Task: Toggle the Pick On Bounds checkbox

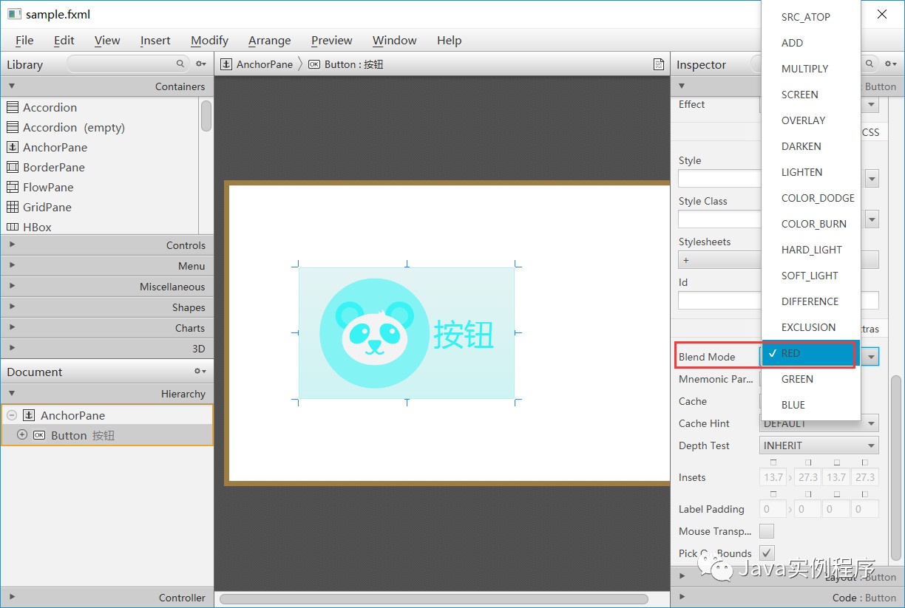Action: [767, 553]
